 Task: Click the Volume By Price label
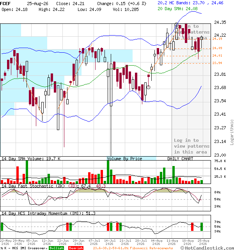124,159
